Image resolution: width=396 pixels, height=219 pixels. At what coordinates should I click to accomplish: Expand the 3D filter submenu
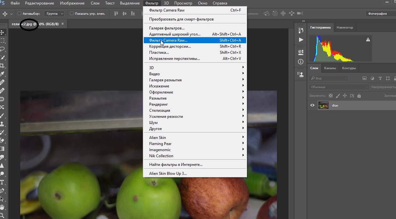194,68
